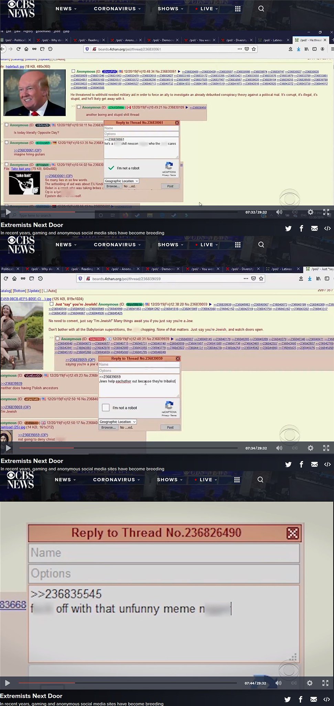Click the [Update] link in thread 236839059
334x706 pixels.
[34, 291]
